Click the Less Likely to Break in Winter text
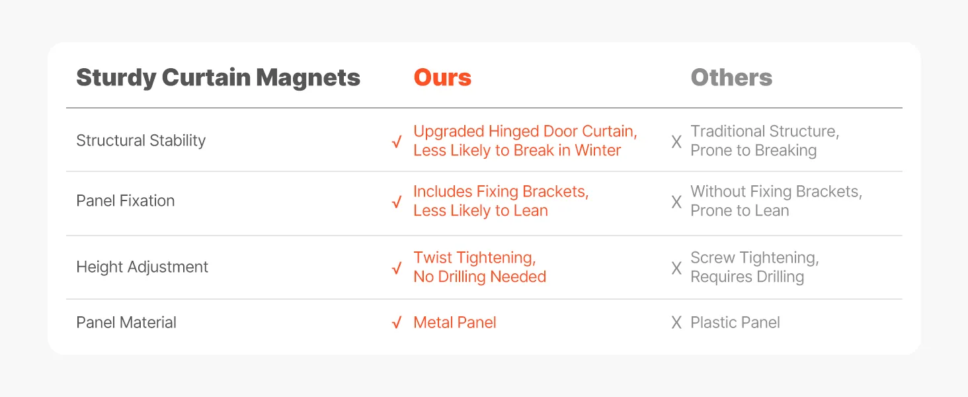The width and height of the screenshot is (968, 397). [x=517, y=150]
